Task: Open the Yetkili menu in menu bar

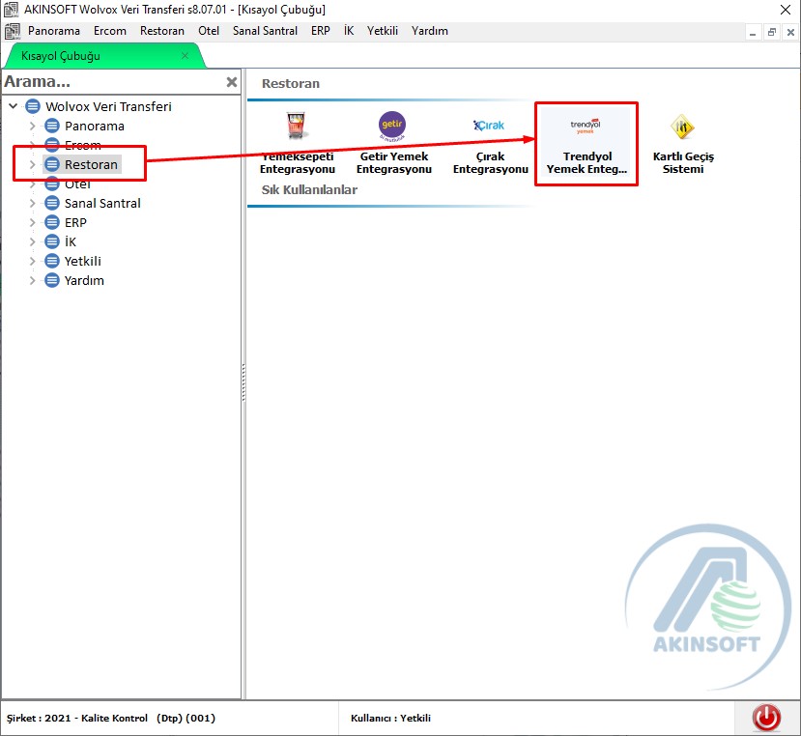Action: (382, 31)
